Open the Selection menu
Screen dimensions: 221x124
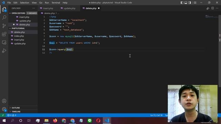point(25,3)
